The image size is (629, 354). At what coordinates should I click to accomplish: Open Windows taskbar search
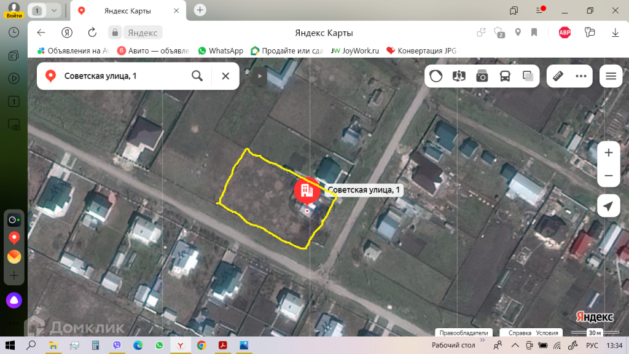click(31, 345)
